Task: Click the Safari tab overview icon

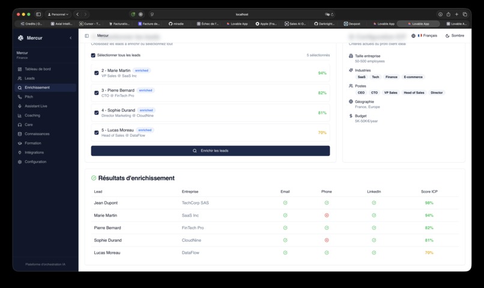Action: pyautogui.click(x=465, y=14)
